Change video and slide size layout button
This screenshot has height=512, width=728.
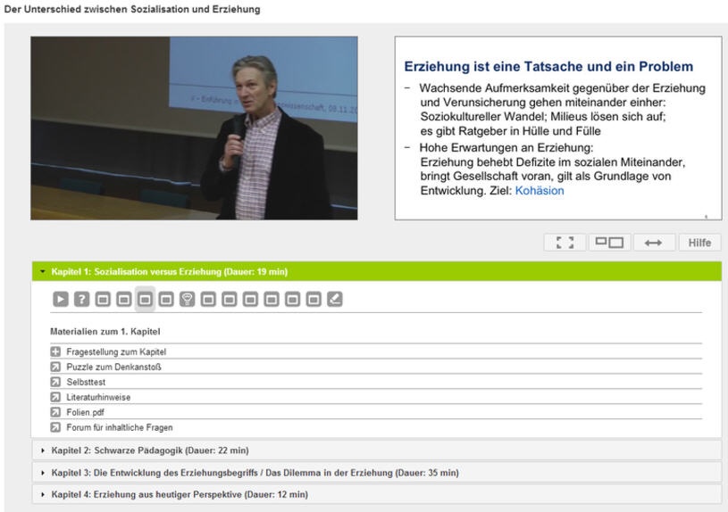point(609,243)
